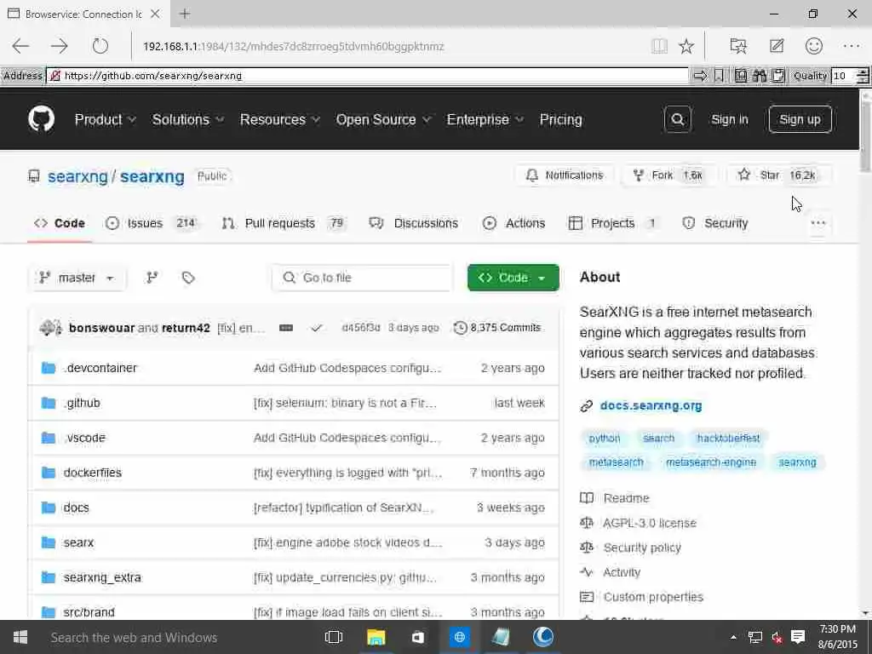Open the dockerfiles folder
The image size is (872, 654).
pyautogui.click(x=92, y=472)
